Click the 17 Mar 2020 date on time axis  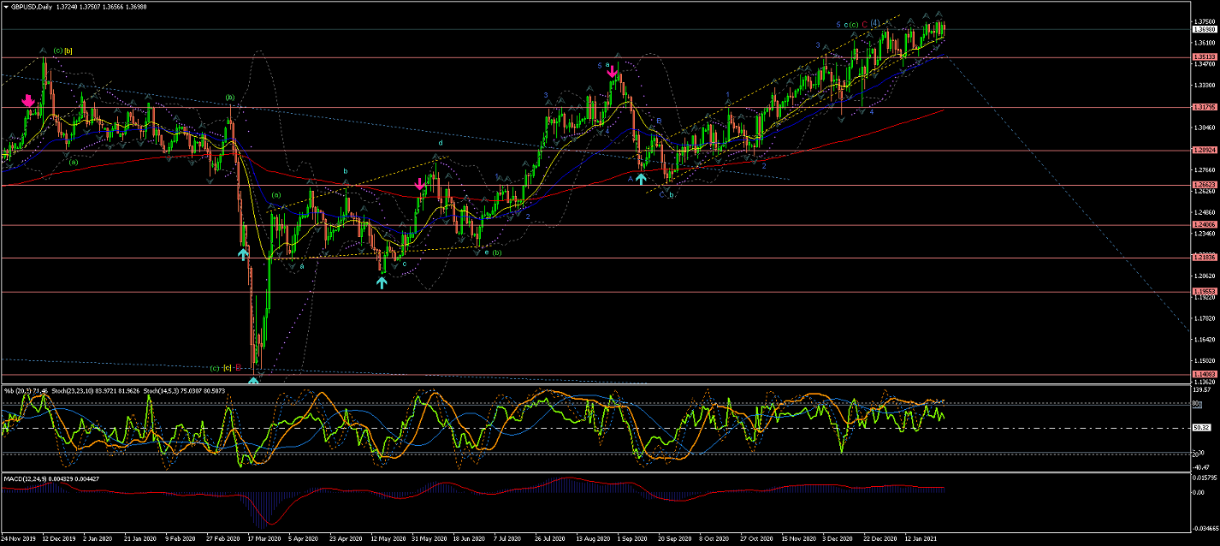pyautogui.click(x=263, y=539)
